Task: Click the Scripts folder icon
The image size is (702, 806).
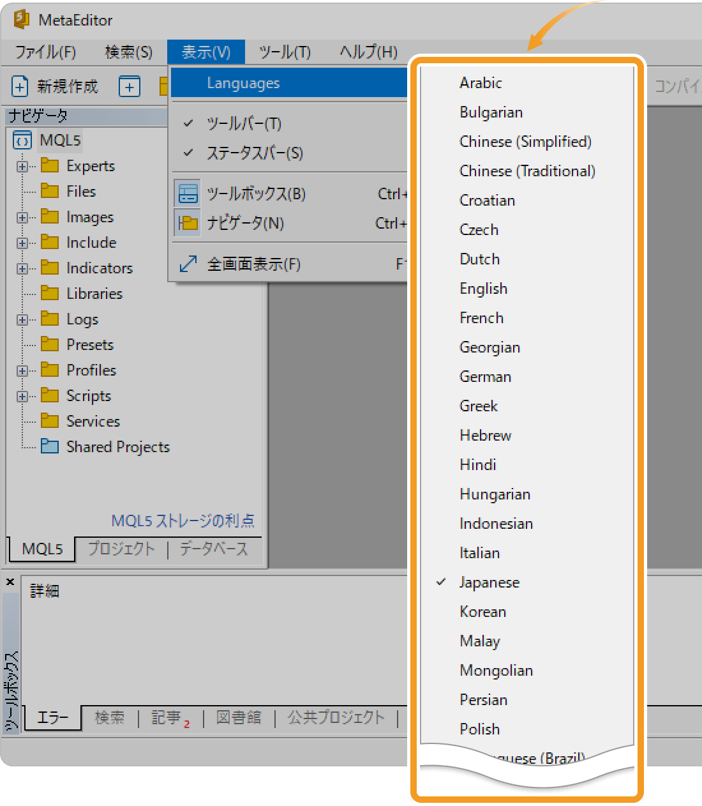Action: click(50, 395)
